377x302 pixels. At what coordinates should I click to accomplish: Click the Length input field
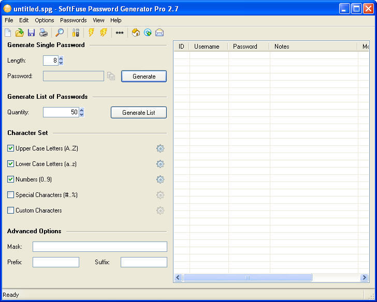pos(51,61)
